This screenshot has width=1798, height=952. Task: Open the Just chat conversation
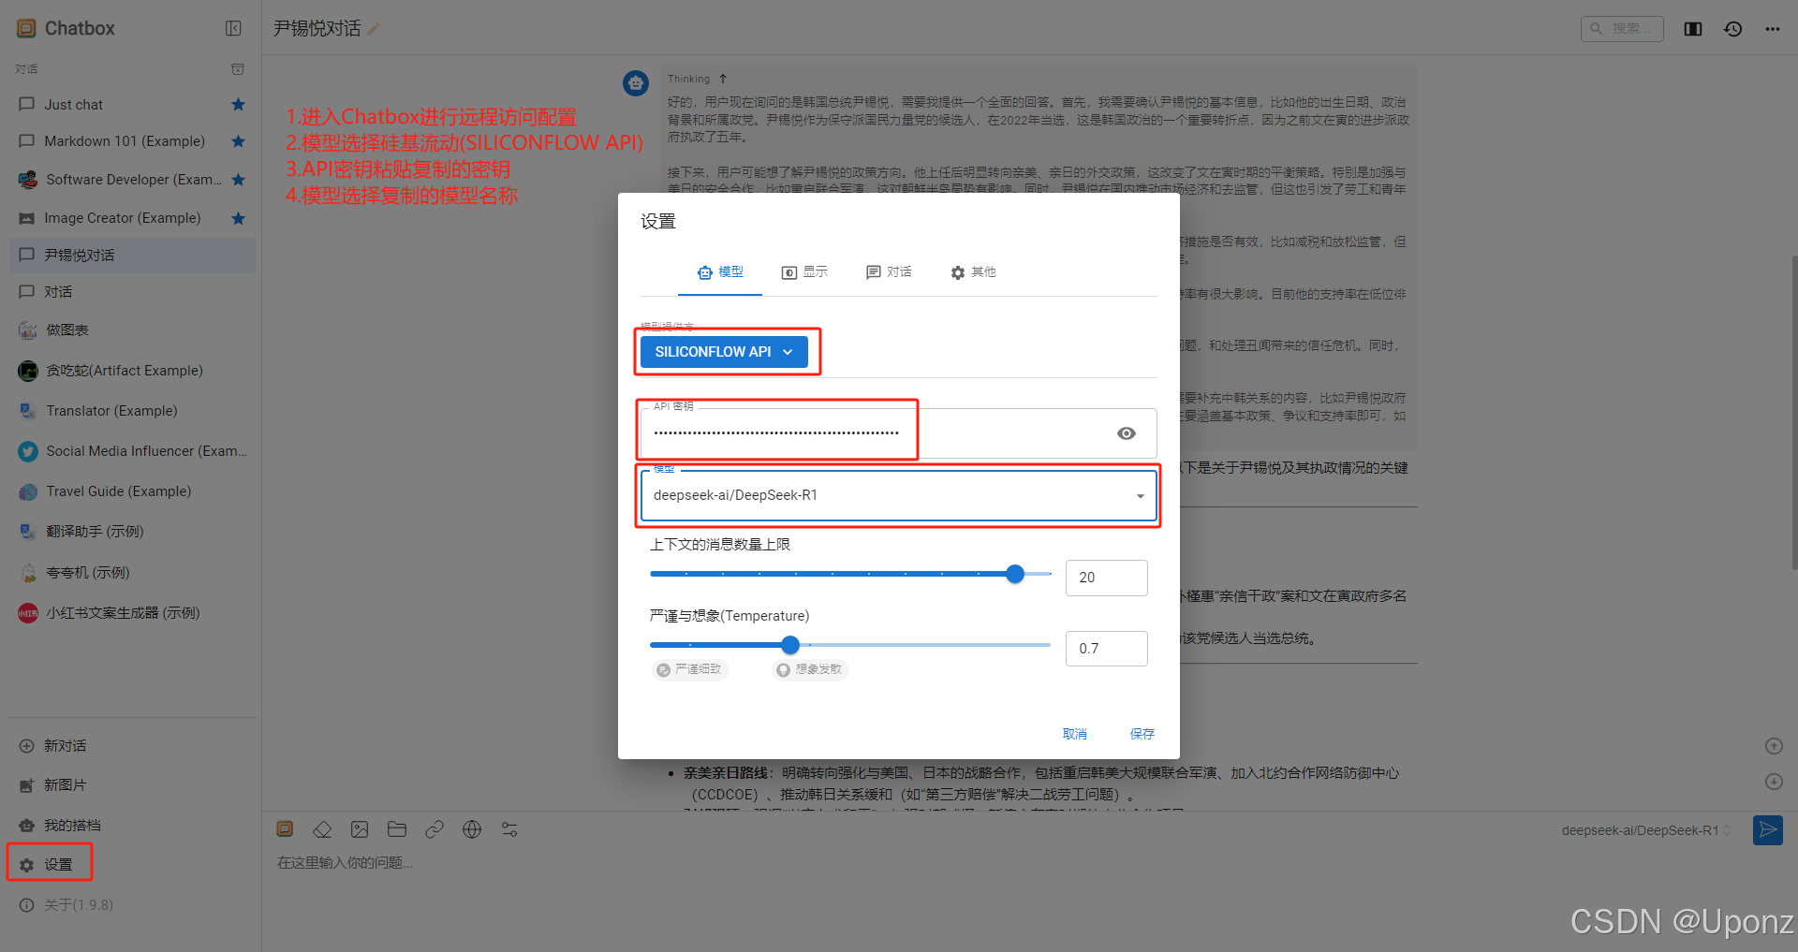[x=132, y=105]
